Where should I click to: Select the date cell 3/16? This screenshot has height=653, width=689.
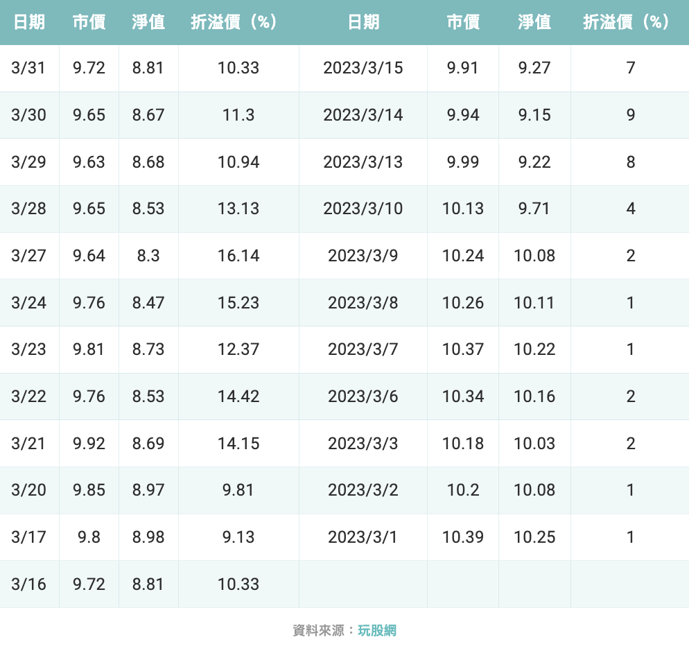tap(28, 584)
